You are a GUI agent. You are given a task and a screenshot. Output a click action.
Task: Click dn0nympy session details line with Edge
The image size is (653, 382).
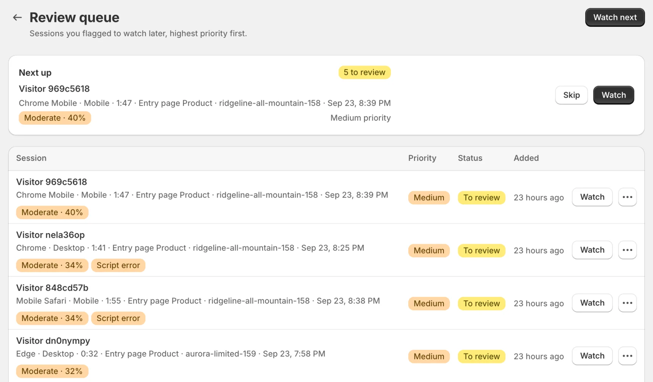point(170,354)
